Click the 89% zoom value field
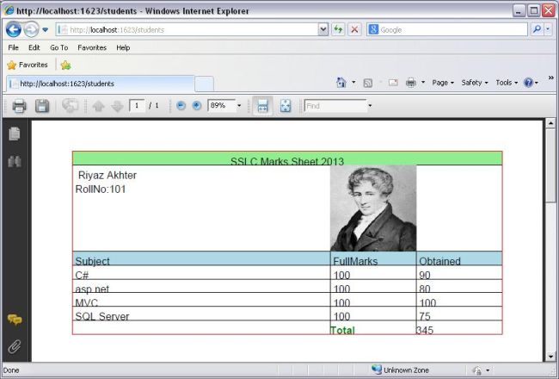This screenshot has width=559, height=379. click(221, 105)
